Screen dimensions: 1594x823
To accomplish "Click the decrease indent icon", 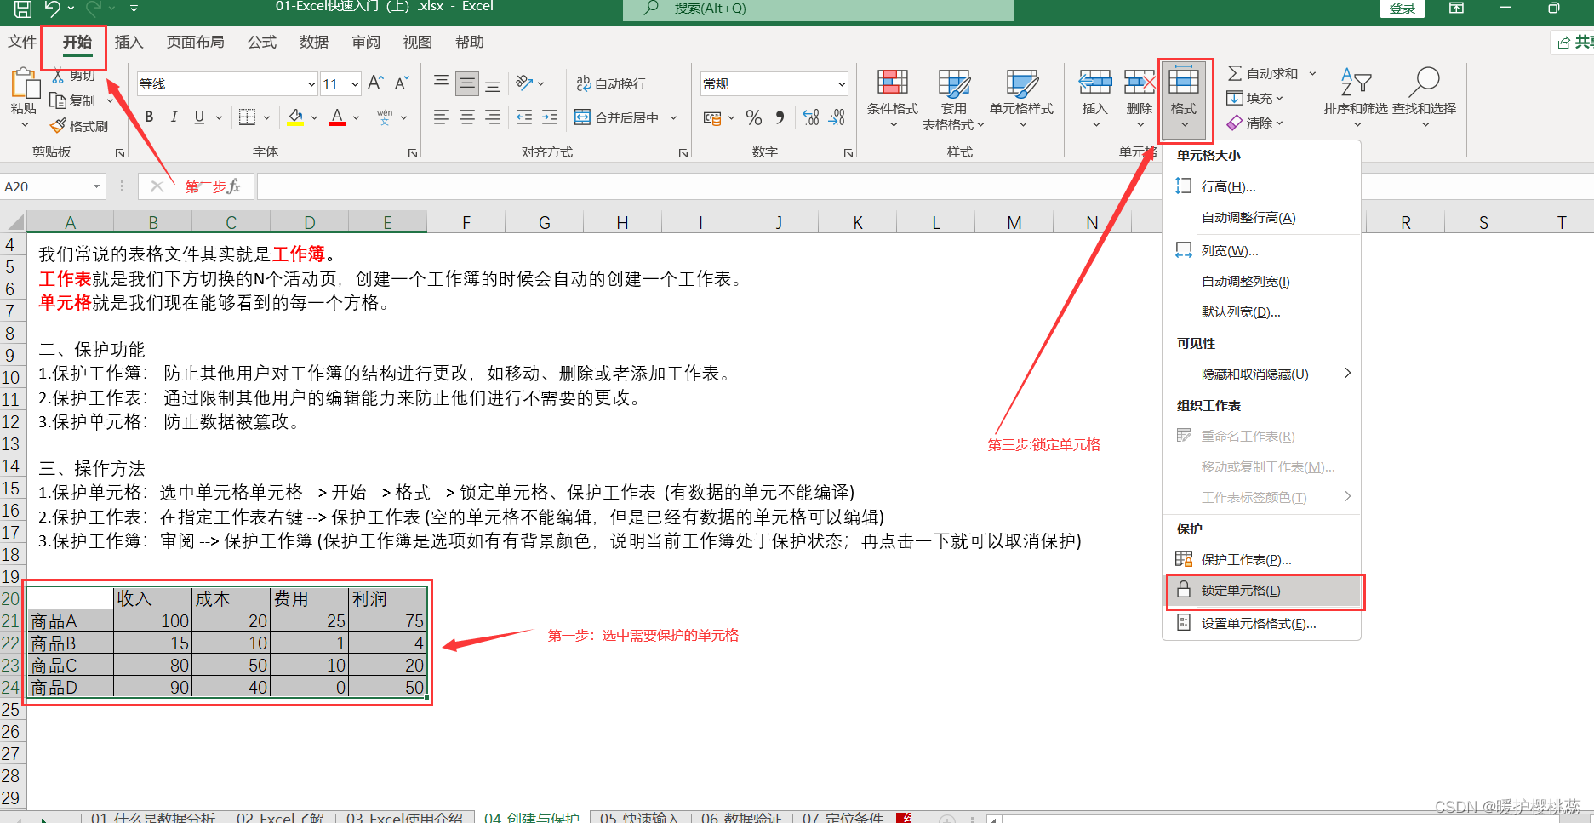I will pos(524,117).
